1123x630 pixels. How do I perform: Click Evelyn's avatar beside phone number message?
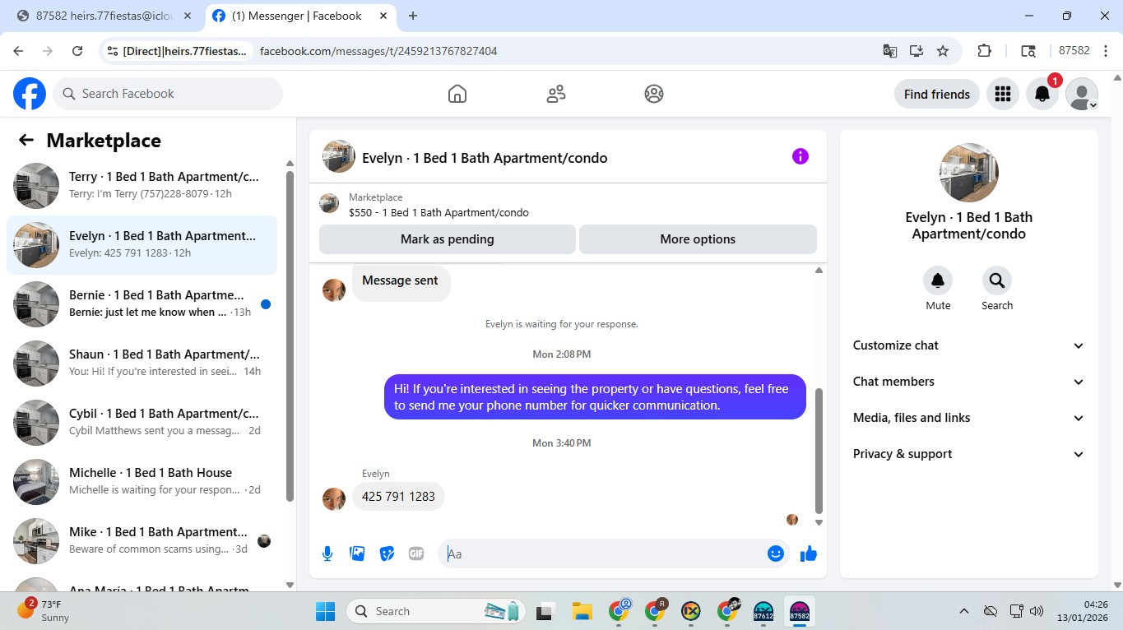(334, 498)
